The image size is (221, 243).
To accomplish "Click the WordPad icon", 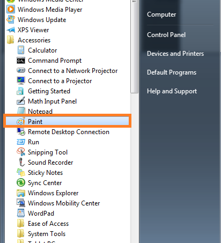I will click(21, 213).
